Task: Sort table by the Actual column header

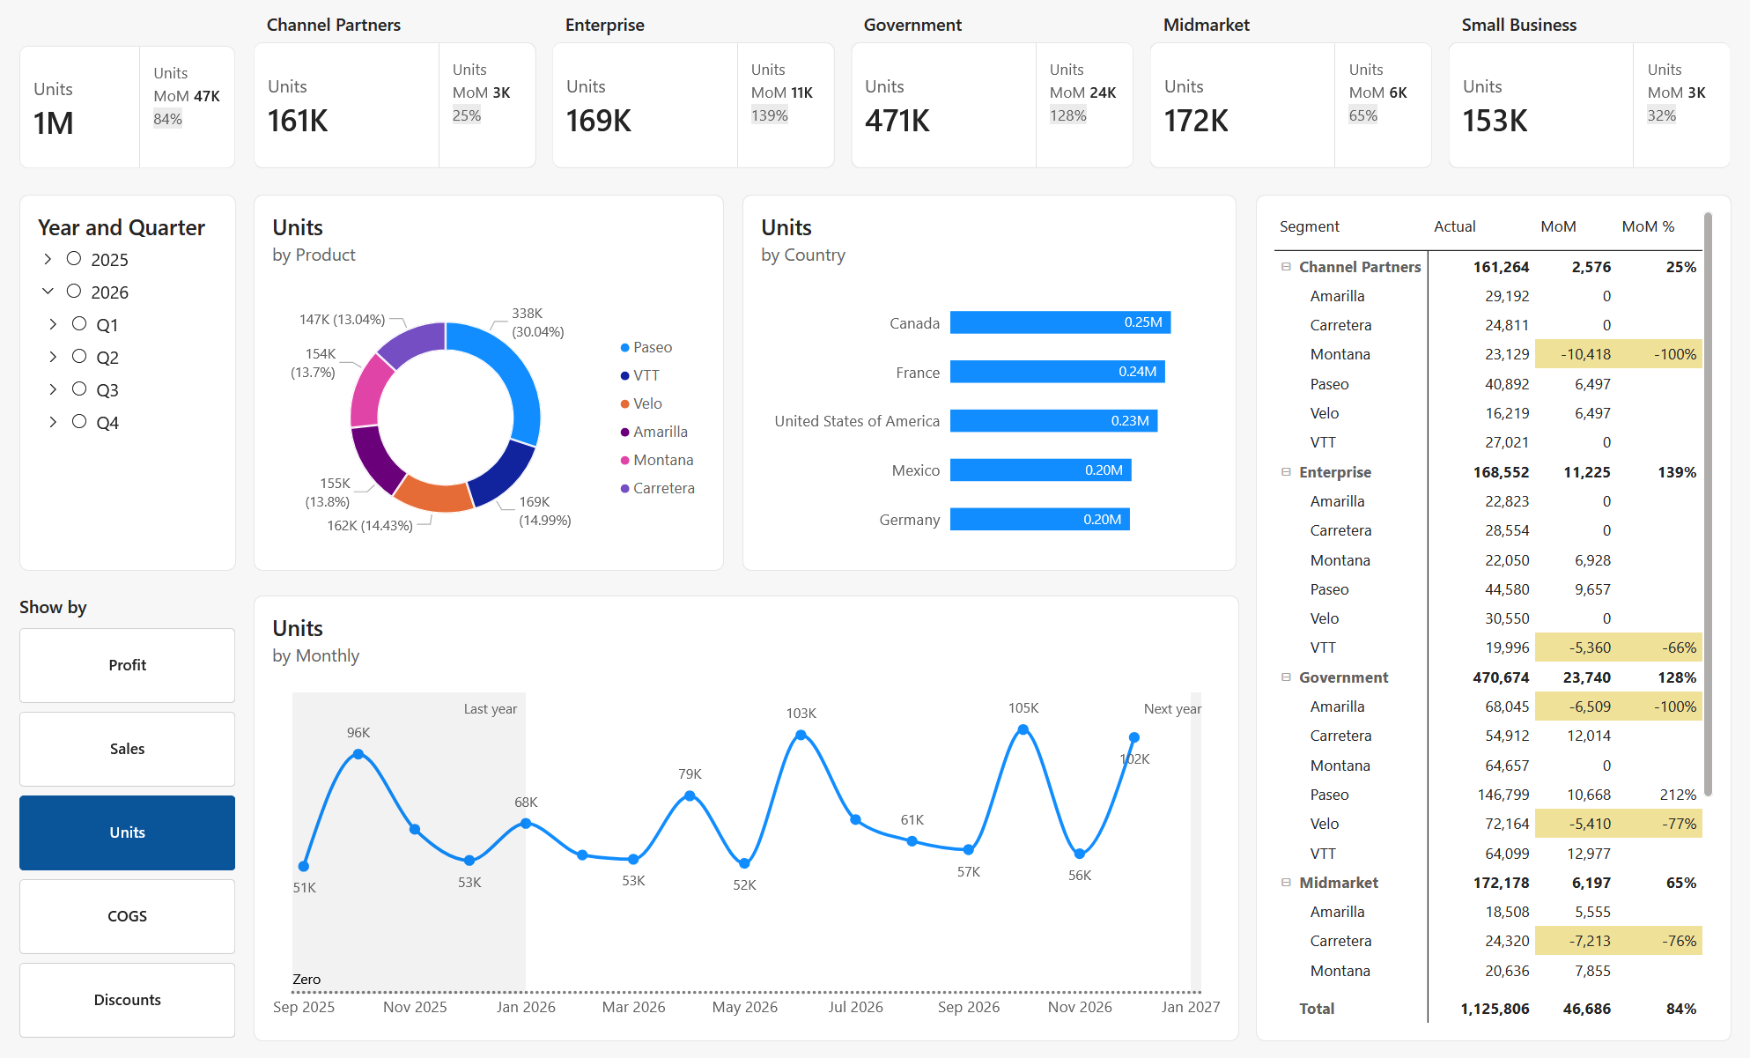Action: coord(1454,226)
